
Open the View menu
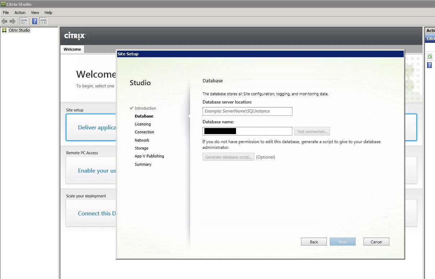click(35, 13)
